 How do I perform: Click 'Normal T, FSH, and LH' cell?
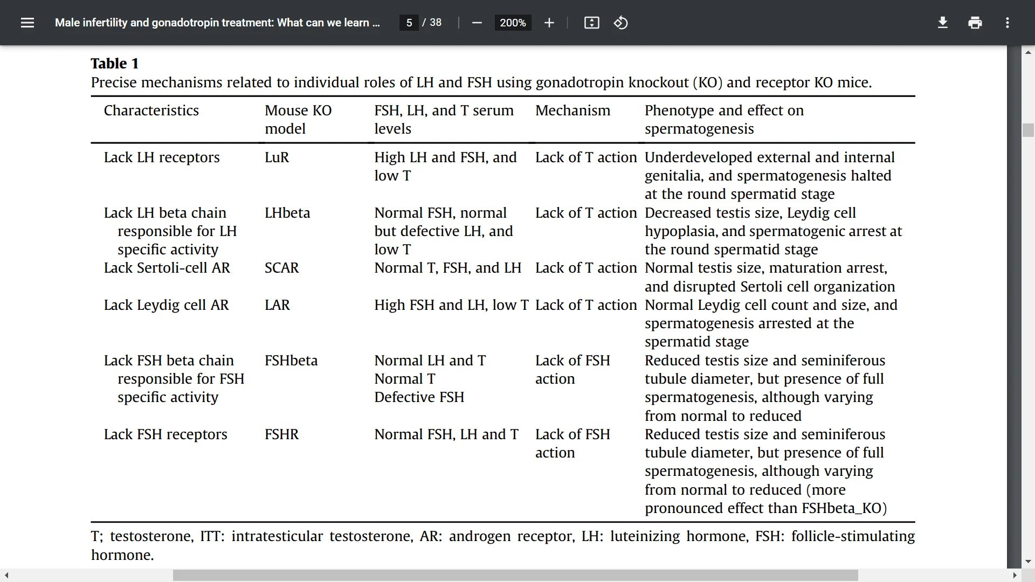pyautogui.click(x=447, y=268)
